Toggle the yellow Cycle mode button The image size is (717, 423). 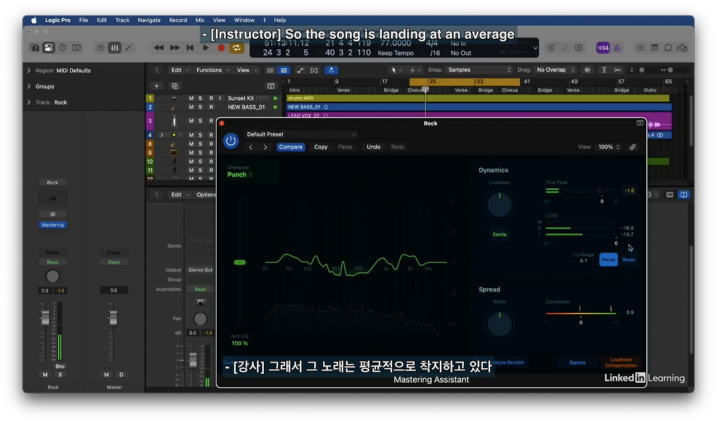[x=236, y=48]
